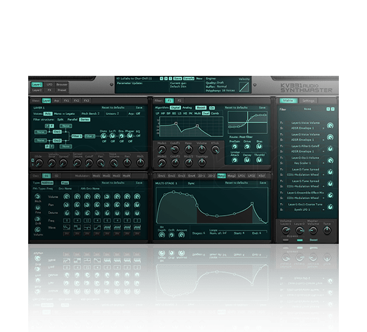Go to previous preset arrow
Screen dimensions: 367x332
pos(161,79)
